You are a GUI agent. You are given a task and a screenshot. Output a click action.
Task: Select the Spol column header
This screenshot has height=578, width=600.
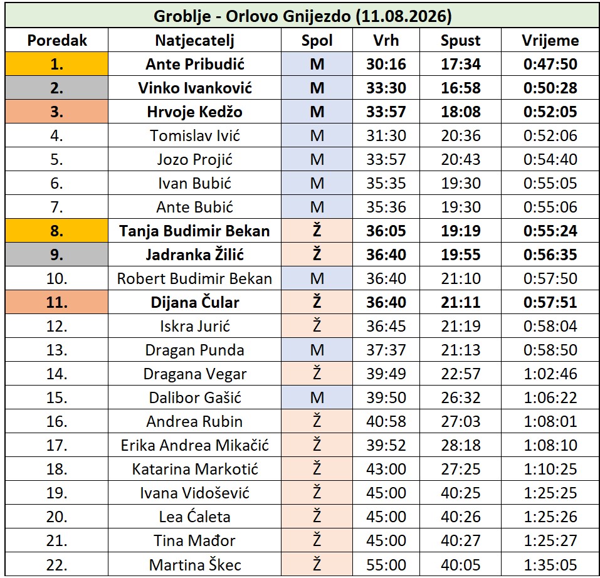[x=317, y=40]
